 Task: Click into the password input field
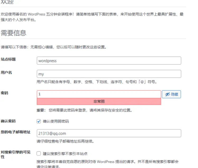99,94
